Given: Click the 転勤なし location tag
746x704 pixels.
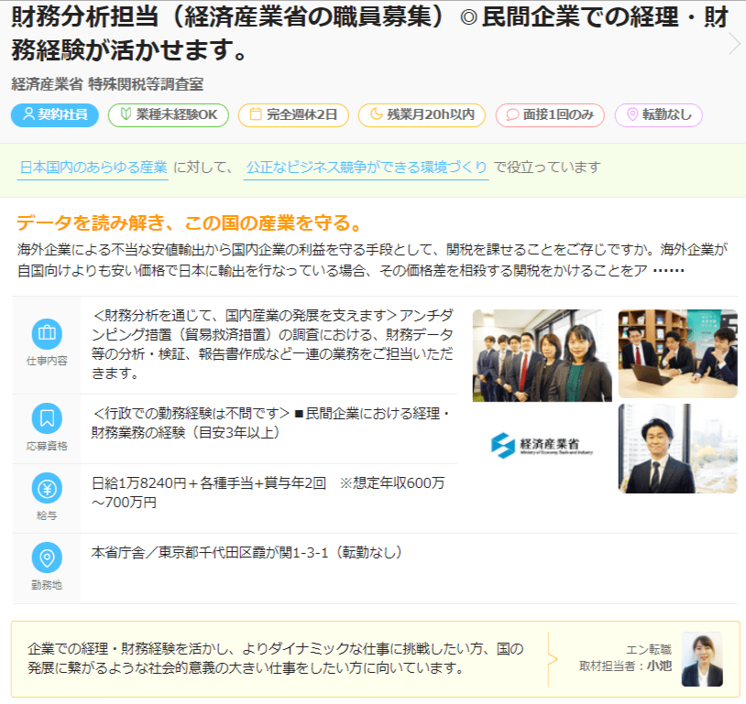Looking at the screenshot, I should coord(658,115).
